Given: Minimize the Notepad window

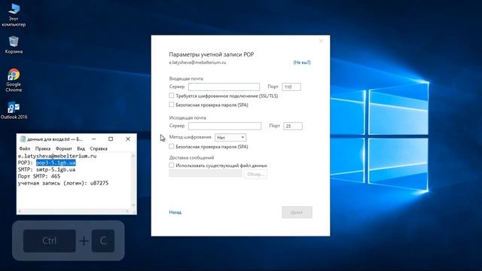Looking at the screenshot, I should (93, 139).
